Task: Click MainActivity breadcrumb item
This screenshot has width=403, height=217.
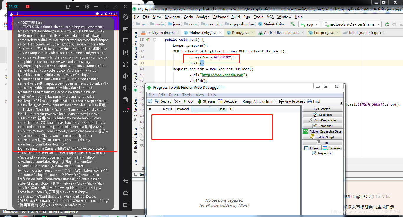Action: pos(271,24)
